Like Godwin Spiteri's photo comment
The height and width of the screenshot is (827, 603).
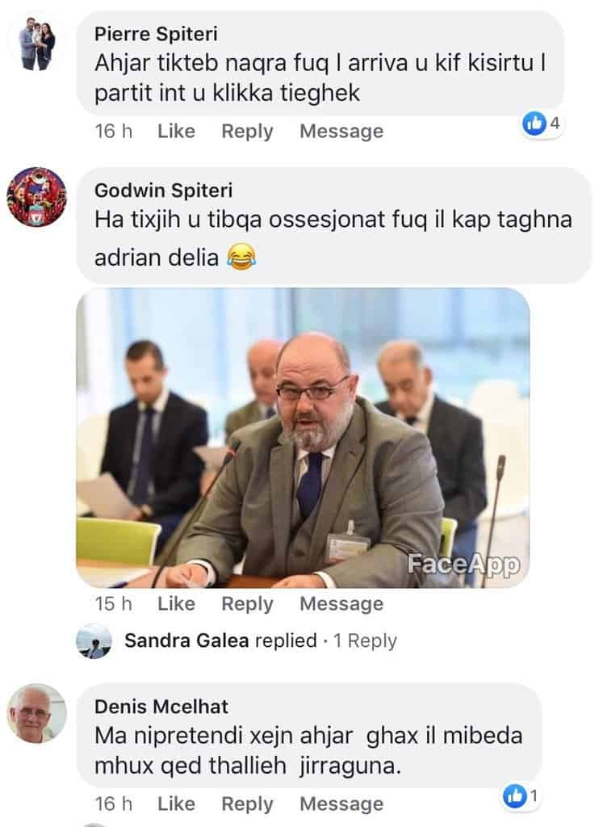click(x=176, y=603)
